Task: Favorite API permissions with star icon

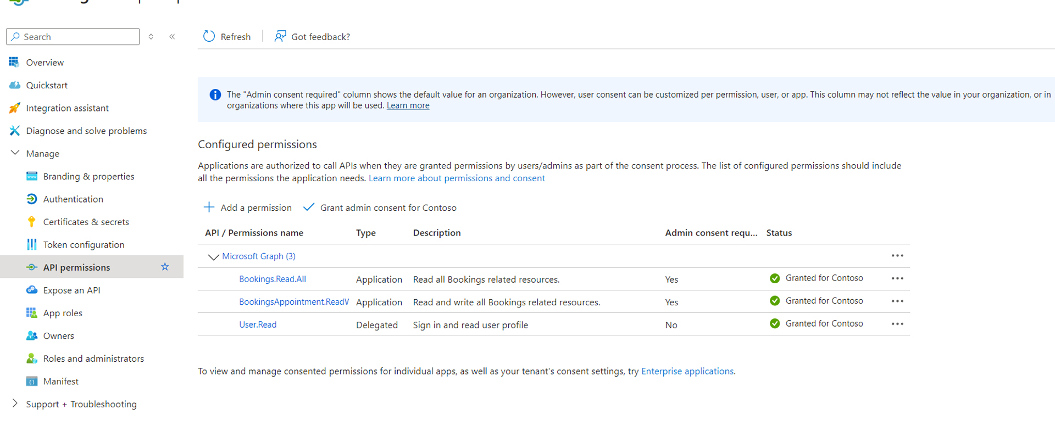Action: 165,267
